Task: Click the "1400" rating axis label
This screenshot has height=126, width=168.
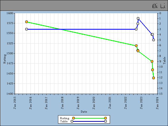Action: [10, 94]
